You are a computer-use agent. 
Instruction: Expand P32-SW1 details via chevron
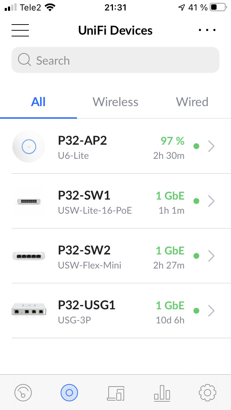point(212,201)
